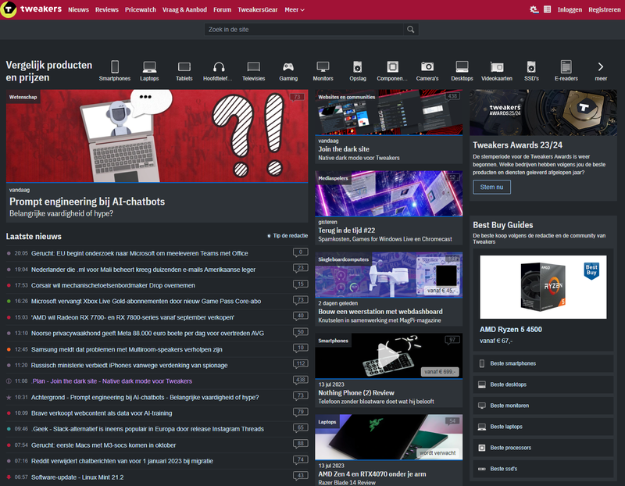Open news 'Gerucht: eerste Macs met M3-socs'
The image size is (625, 486).
[x=103, y=445]
